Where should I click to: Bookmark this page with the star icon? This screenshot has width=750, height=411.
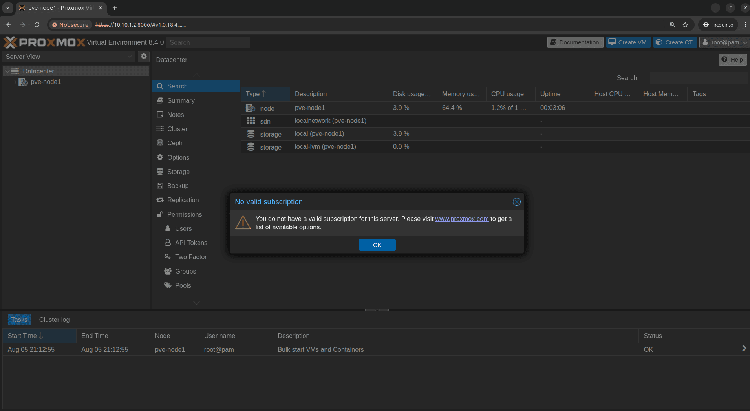click(685, 25)
